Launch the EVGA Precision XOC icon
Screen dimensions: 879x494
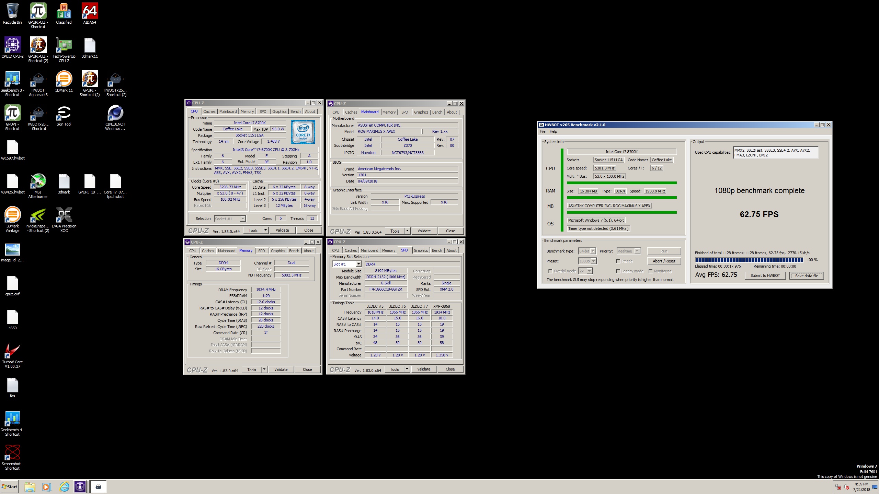[x=64, y=220]
